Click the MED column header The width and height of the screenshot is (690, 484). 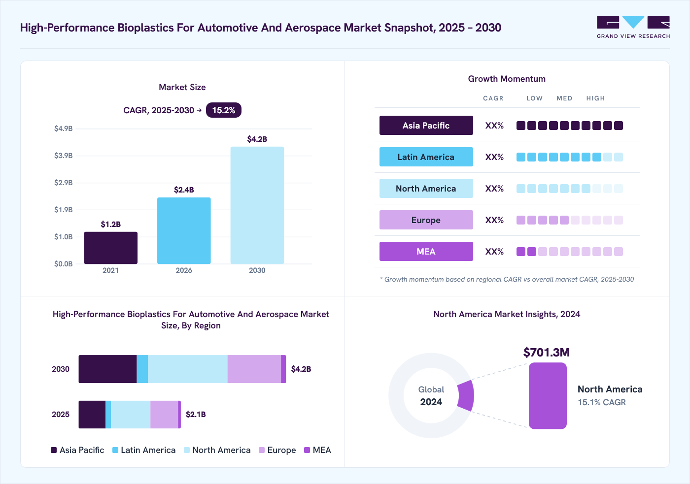coord(564,98)
